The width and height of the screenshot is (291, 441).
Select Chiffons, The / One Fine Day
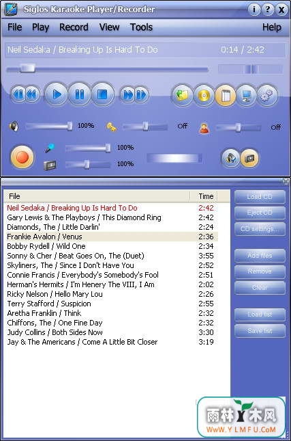point(111,323)
